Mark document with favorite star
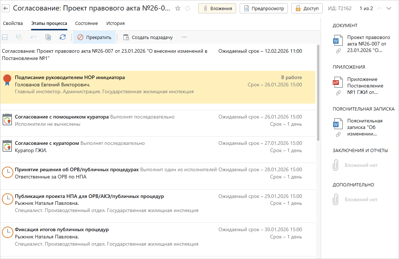399x259 pixels. 178,8
